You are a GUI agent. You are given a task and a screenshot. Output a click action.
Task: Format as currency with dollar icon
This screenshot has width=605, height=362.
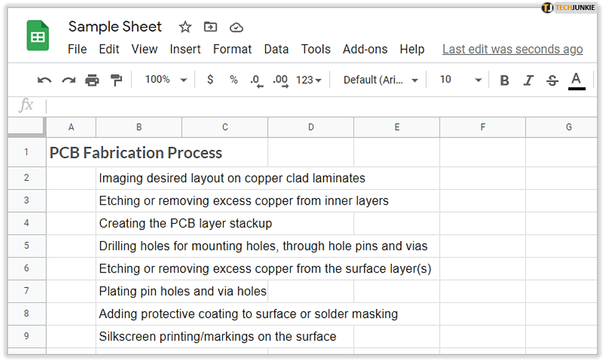(210, 80)
